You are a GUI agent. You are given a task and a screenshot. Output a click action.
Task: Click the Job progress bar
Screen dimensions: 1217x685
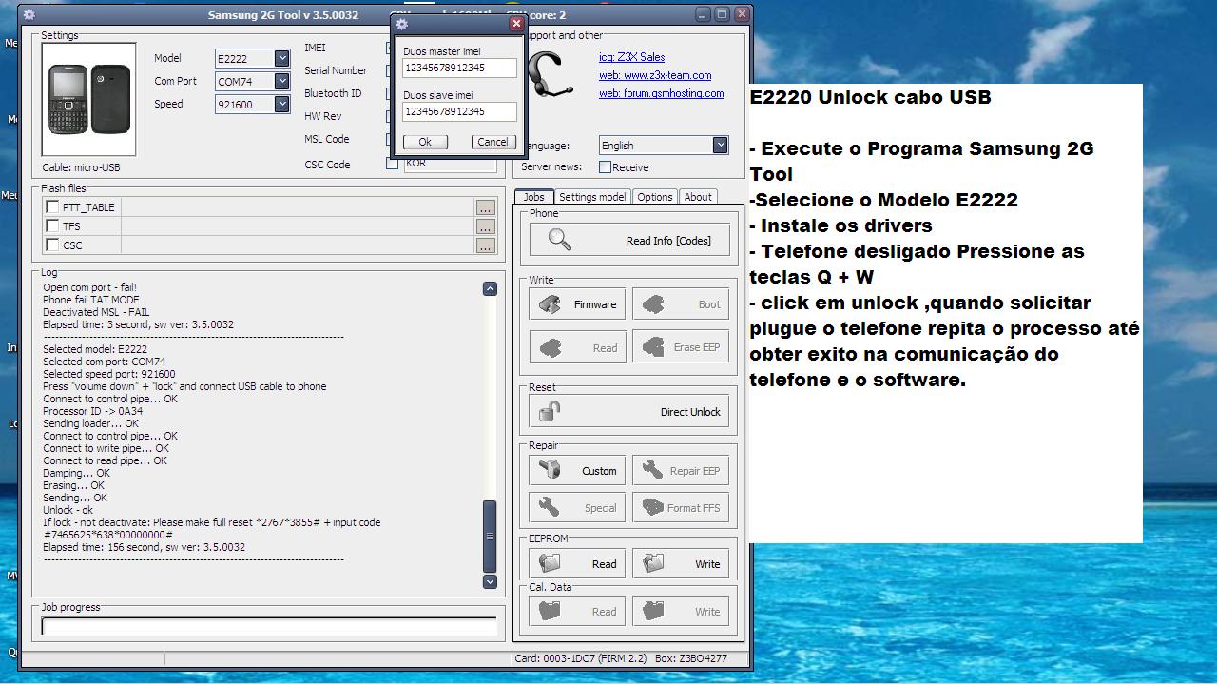coord(269,627)
